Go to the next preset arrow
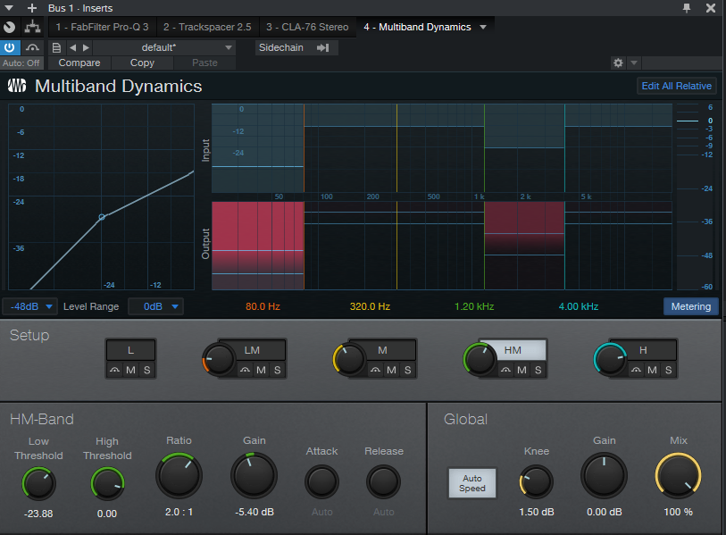The image size is (726, 535). (86, 47)
